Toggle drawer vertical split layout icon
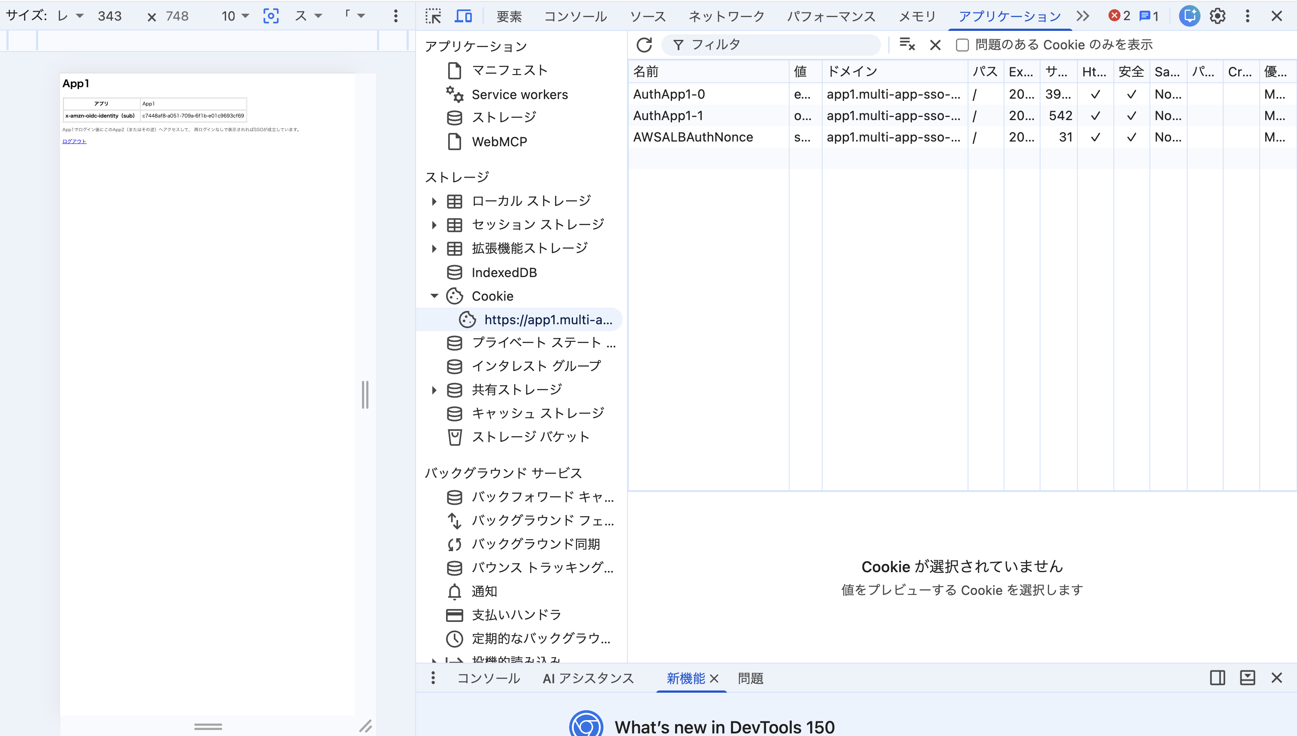The width and height of the screenshot is (1297, 736). point(1218,678)
